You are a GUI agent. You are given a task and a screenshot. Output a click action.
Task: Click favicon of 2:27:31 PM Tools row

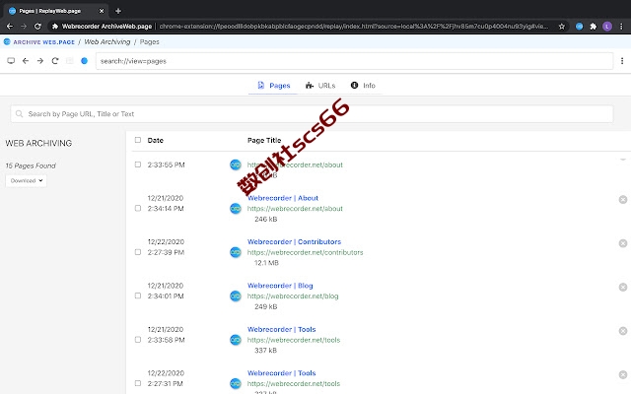click(x=236, y=383)
